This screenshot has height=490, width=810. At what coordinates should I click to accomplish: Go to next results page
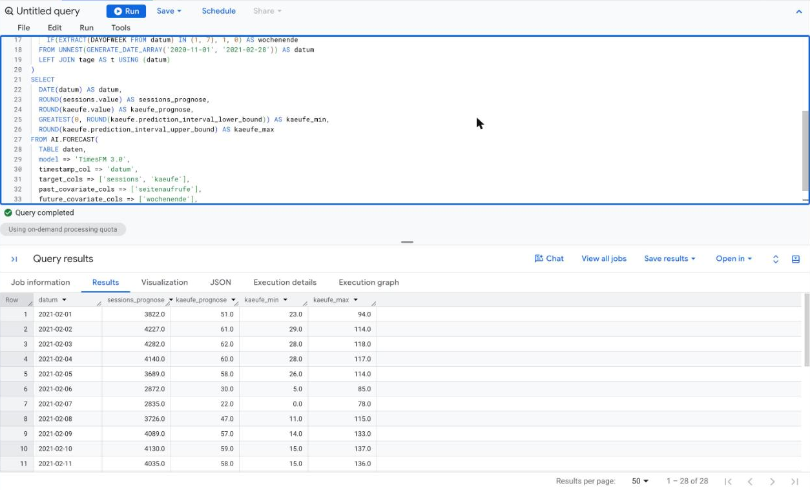(x=773, y=482)
